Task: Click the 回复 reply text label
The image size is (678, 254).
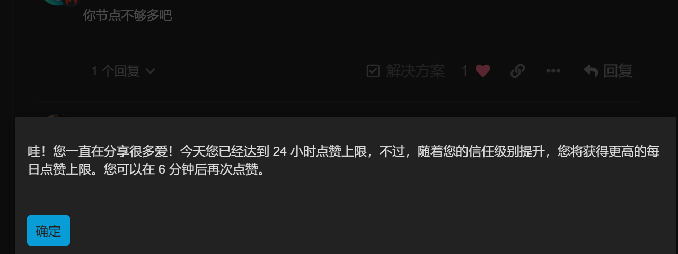Action: (x=618, y=70)
